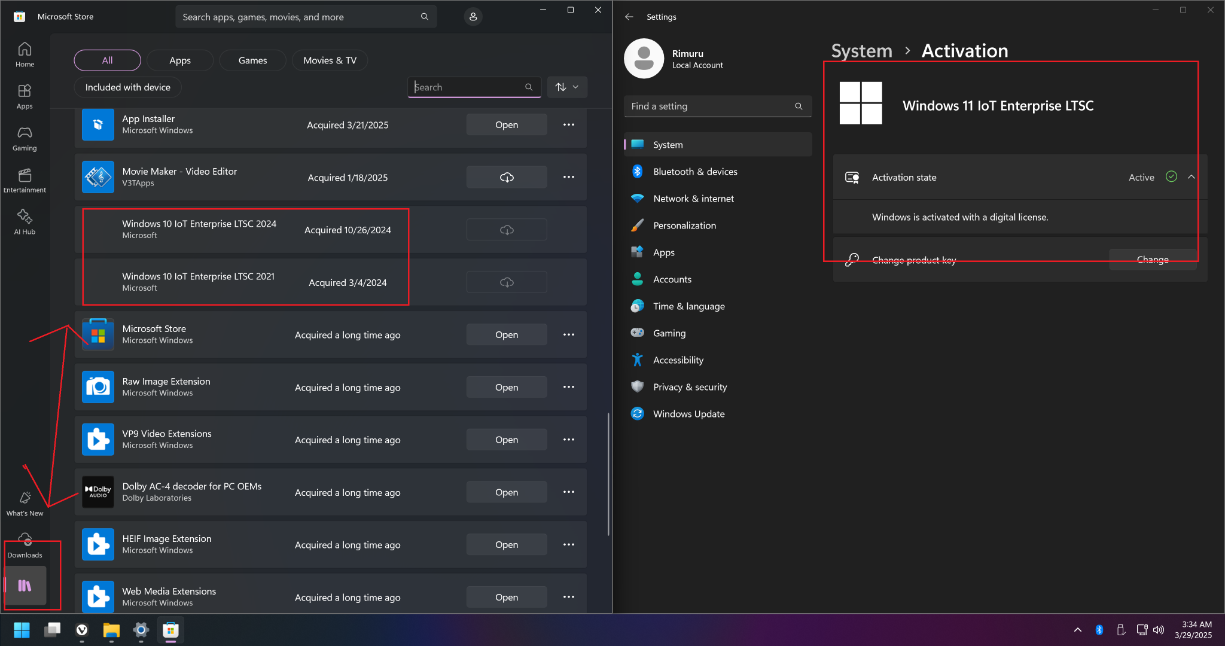Screen dimensions: 1225x646
Task: Open Accounts settings
Action: 718,279
